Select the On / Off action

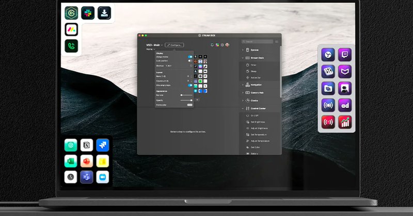[260, 116]
